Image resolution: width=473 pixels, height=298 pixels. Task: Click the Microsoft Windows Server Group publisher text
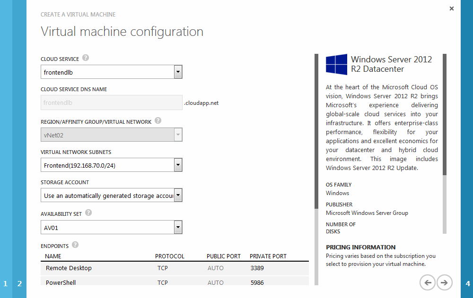pos(367,213)
